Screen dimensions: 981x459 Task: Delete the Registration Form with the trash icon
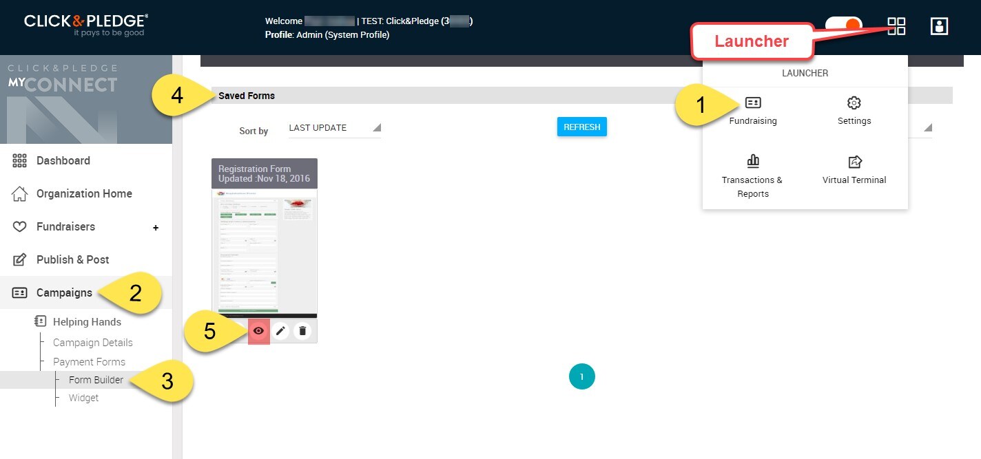pos(302,331)
